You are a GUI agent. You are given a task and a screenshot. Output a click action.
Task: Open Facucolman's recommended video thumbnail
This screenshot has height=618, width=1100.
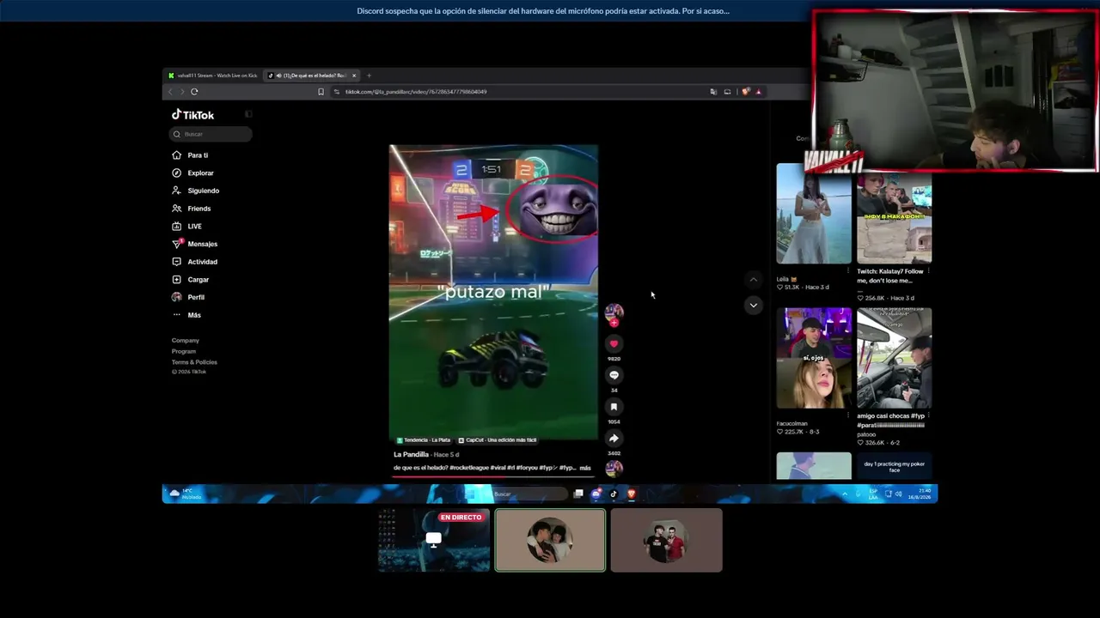click(x=814, y=358)
